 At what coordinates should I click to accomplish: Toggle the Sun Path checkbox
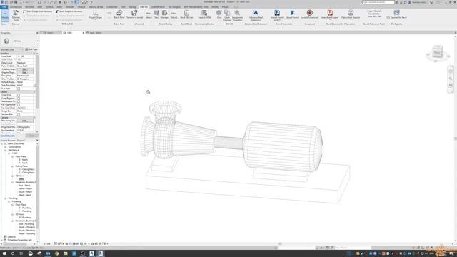click(19, 89)
